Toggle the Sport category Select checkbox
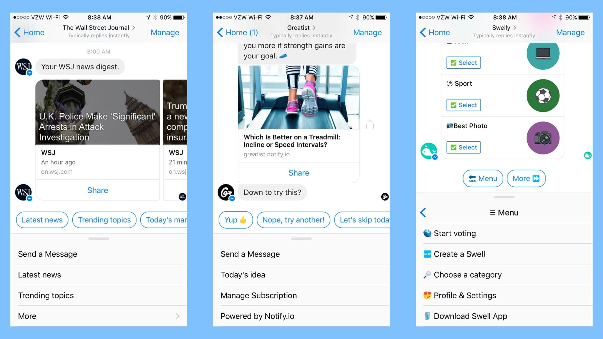603x339 pixels. click(464, 105)
